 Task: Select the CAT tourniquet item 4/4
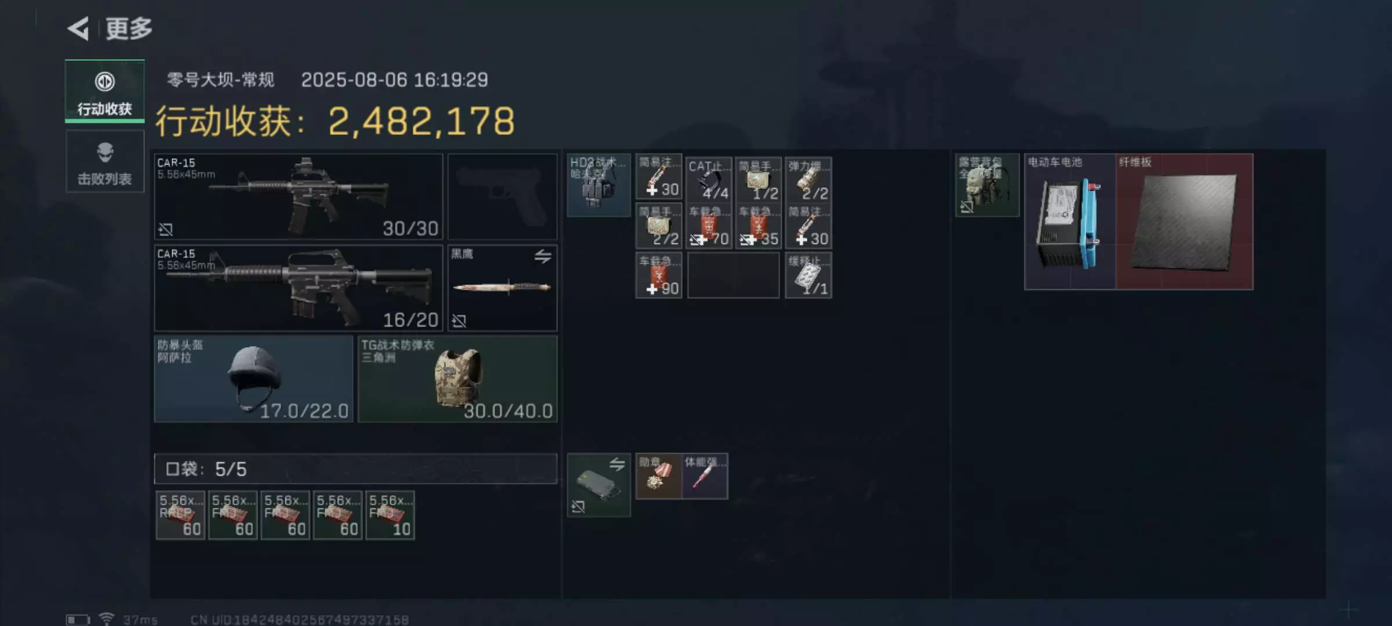click(x=709, y=179)
